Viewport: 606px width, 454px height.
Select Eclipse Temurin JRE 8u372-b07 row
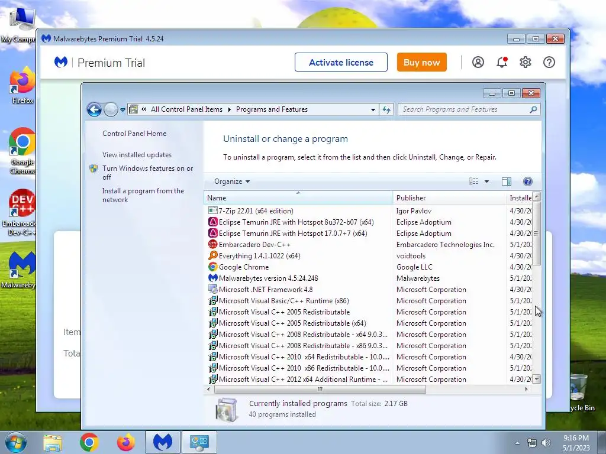pos(369,222)
